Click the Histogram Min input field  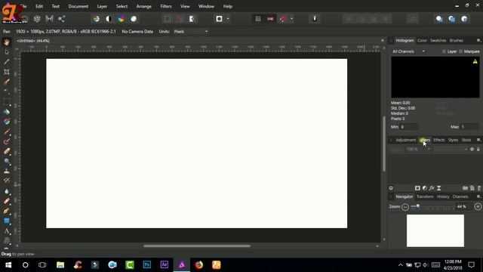tap(409, 127)
